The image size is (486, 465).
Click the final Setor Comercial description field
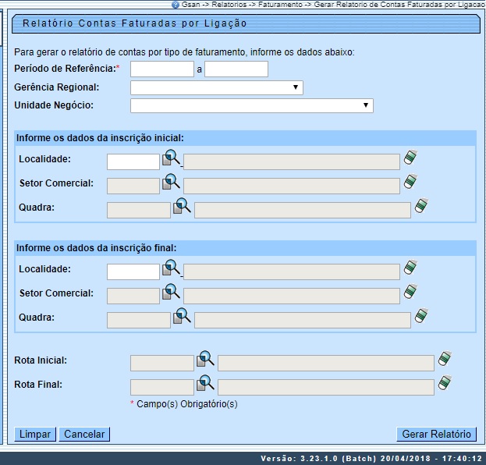[x=292, y=296]
